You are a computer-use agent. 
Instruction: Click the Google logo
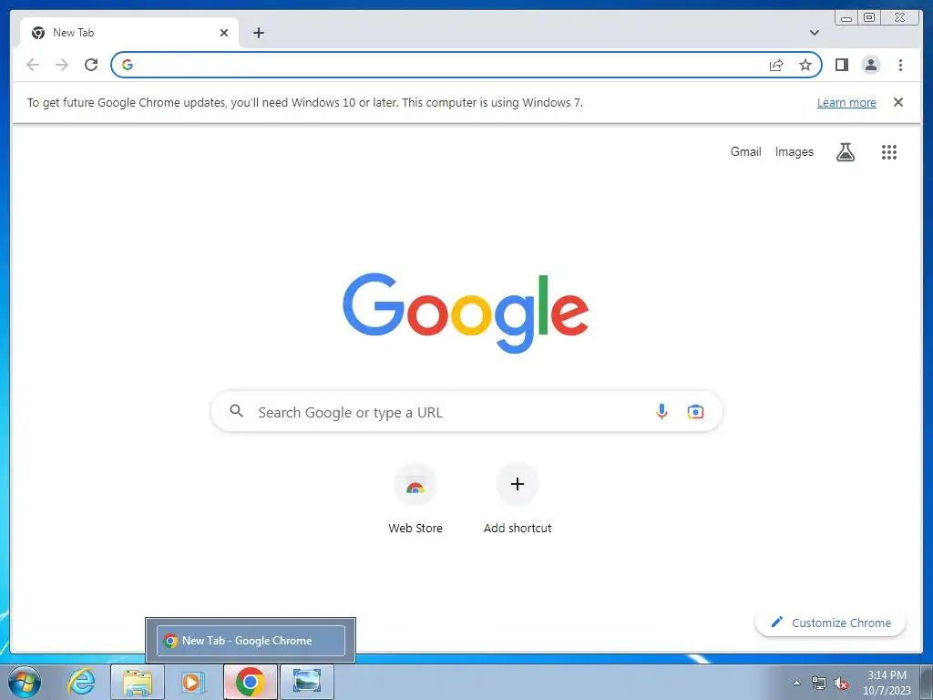466,313
